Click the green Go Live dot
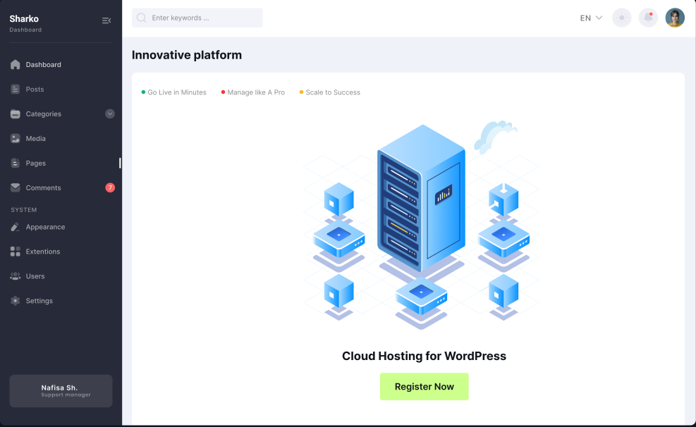Image resolution: width=696 pixels, height=427 pixels. pos(143,92)
